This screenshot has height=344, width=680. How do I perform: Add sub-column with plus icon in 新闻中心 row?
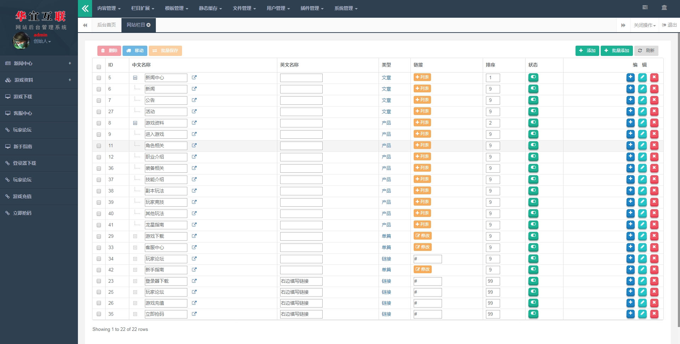pyautogui.click(x=630, y=77)
